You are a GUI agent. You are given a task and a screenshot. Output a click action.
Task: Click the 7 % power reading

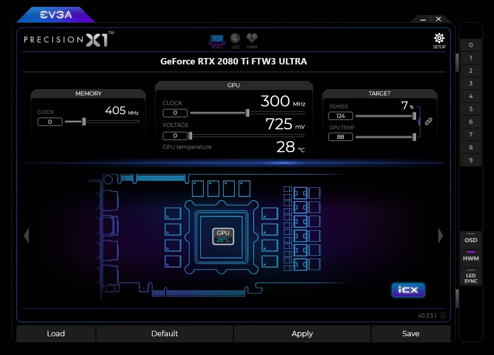(407, 106)
